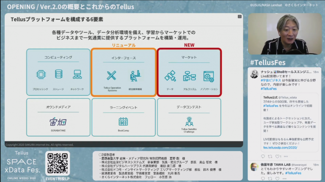Click the 経済産業省 宇宙産業室 speaker row
The width and height of the screenshot is (325, 182).
[x=140, y=173]
